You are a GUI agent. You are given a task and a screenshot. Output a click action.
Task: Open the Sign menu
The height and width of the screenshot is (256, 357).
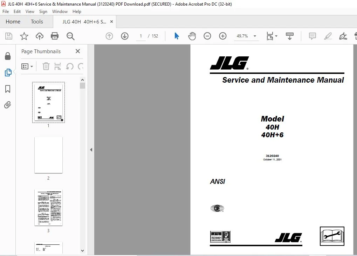(43, 11)
